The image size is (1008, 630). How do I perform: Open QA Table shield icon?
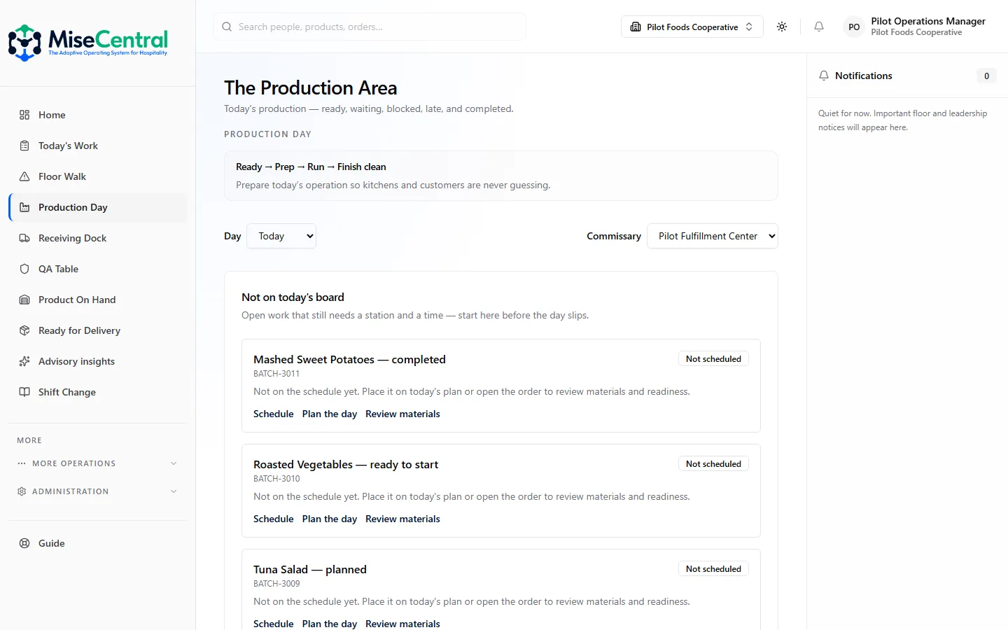click(x=24, y=269)
